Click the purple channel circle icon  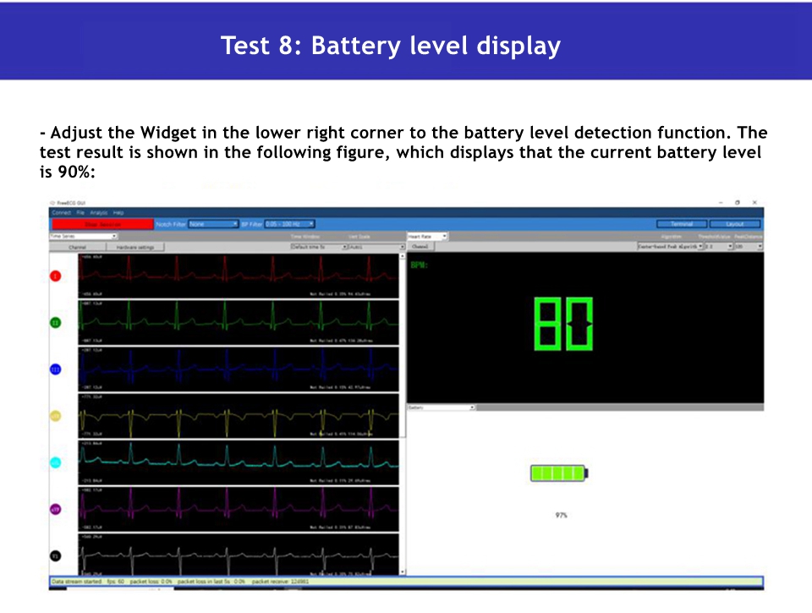(x=56, y=509)
